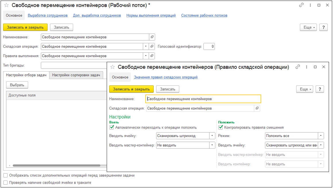The width and height of the screenshot is (333, 188).
Task: Click favorites star in rule dialog title
Action: 112,67
